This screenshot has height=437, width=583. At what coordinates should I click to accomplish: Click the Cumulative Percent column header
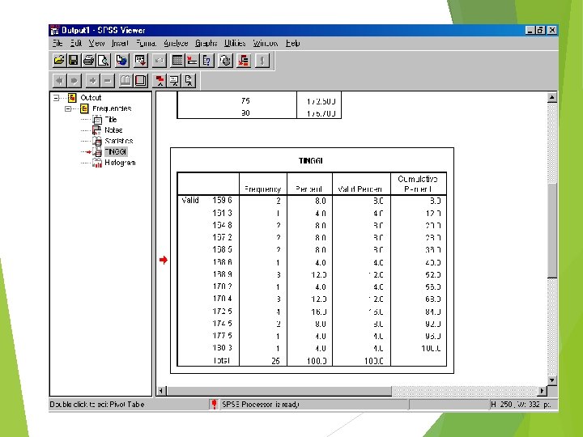pyautogui.click(x=418, y=184)
